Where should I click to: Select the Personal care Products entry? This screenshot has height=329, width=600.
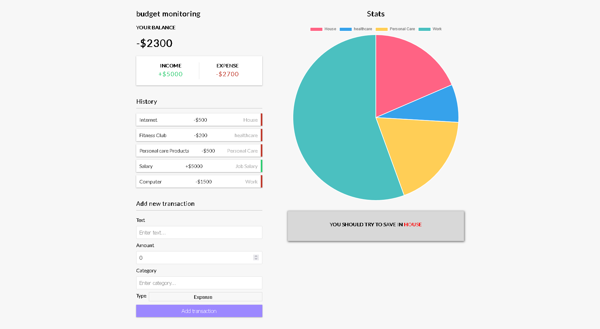[199, 151]
